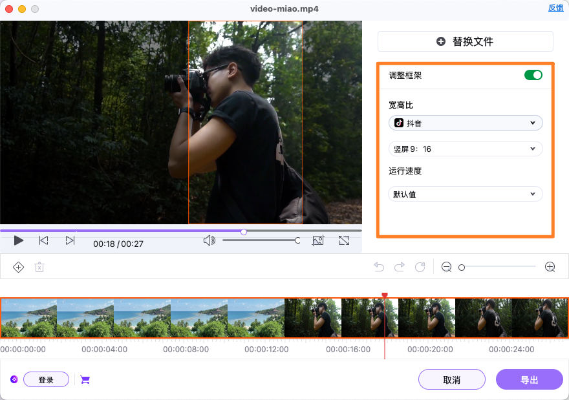Click the red playhead marker on timeline
The width and height of the screenshot is (569, 400).
[385, 295]
